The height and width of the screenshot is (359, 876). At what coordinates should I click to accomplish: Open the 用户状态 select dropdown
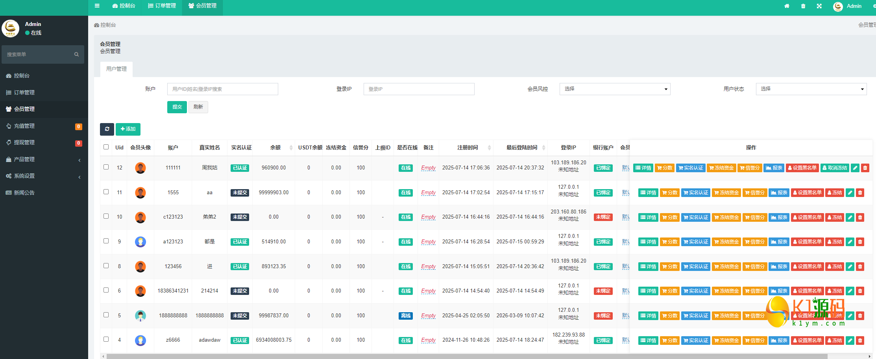tap(811, 89)
